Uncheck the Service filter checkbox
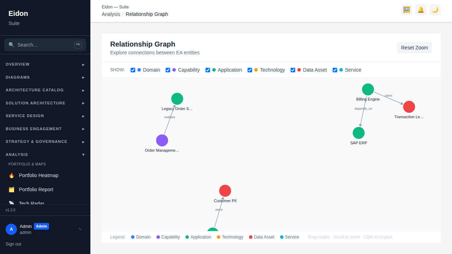The width and height of the screenshot is (452, 254). tap(335, 70)
